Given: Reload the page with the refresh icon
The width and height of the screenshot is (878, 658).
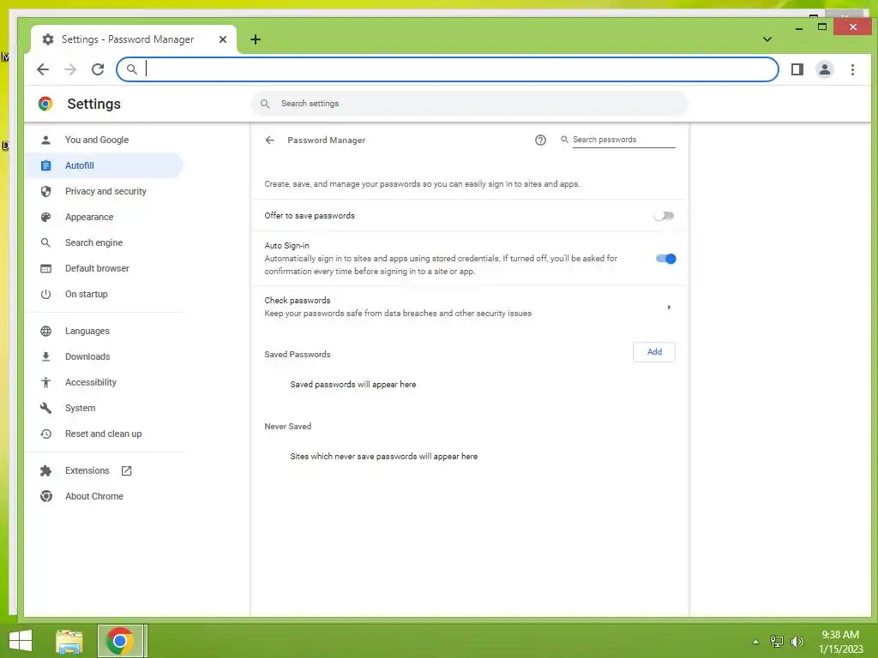Looking at the screenshot, I should [x=98, y=69].
